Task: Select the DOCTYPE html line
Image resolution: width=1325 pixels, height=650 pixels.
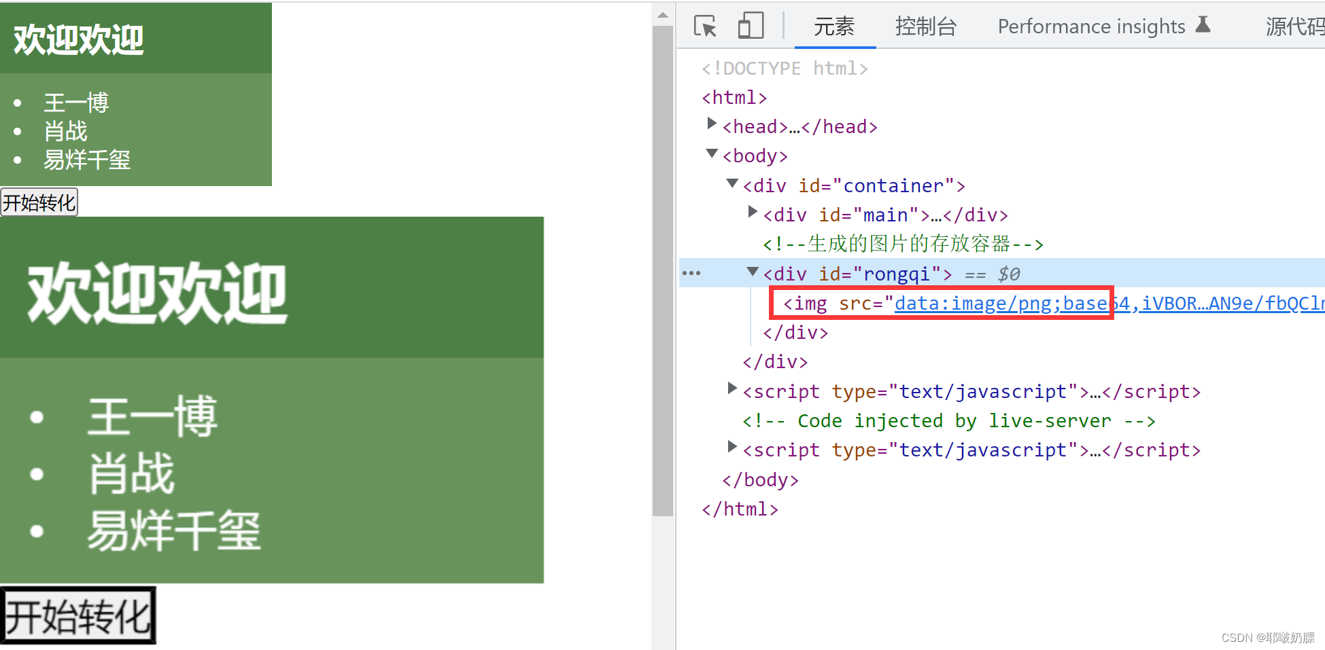Action: (785, 69)
